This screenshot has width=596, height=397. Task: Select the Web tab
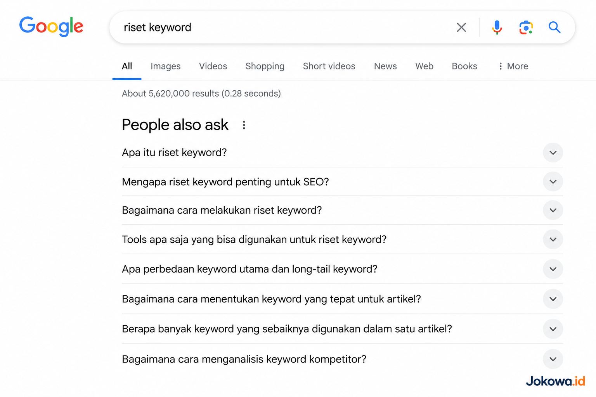coord(424,66)
